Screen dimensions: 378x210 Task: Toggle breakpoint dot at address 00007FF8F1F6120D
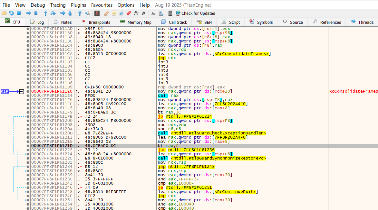click(x=28, y=133)
